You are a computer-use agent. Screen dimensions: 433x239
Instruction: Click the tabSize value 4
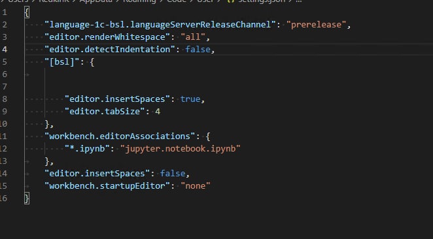tap(158, 112)
